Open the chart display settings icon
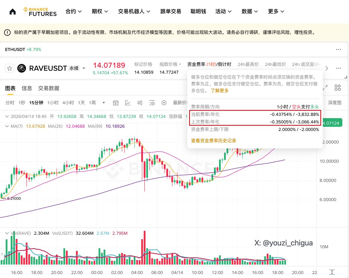Image resolution: width=349 pixels, height=278 pixels. tap(152, 103)
